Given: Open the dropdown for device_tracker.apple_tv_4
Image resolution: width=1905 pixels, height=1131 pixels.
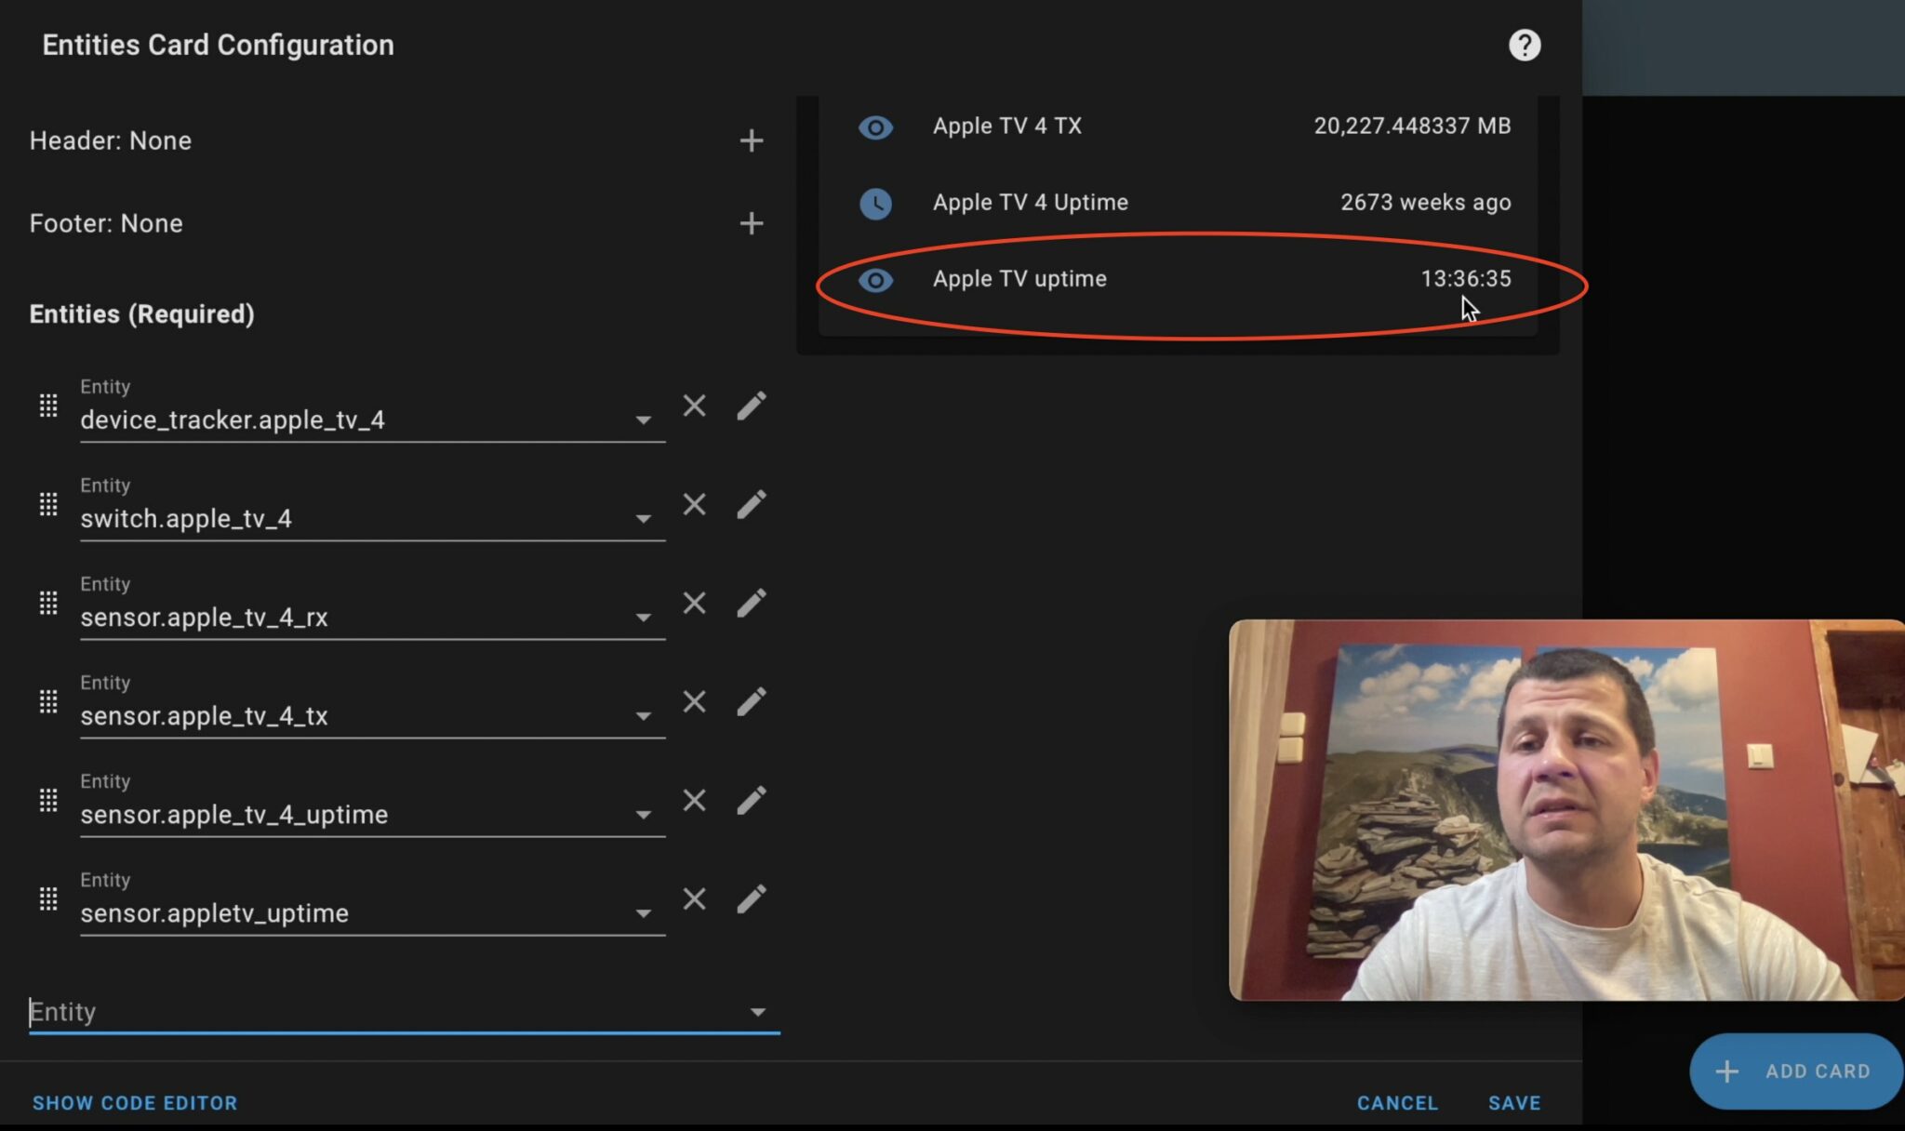Looking at the screenshot, I should point(645,420).
